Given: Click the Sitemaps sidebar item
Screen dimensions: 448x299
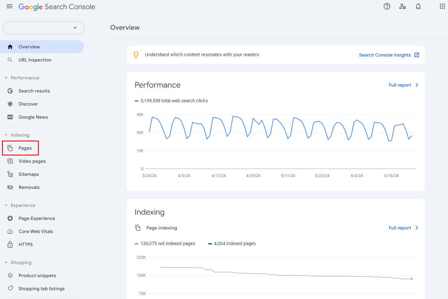Looking at the screenshot, I should [x=28, y=174].
